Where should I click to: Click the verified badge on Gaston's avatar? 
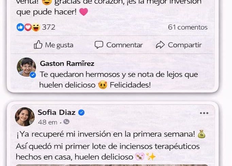click(x=33, y=75)
